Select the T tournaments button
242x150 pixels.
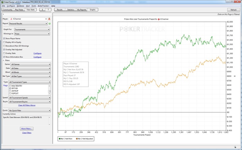point(48,10)
